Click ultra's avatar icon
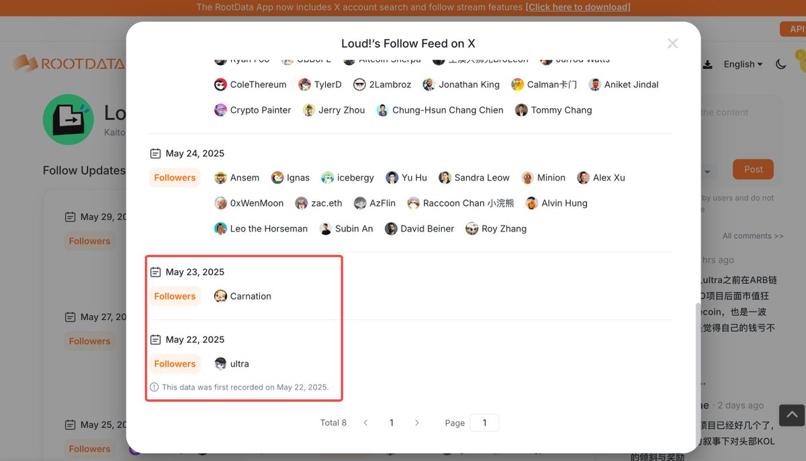 [220, 364]
